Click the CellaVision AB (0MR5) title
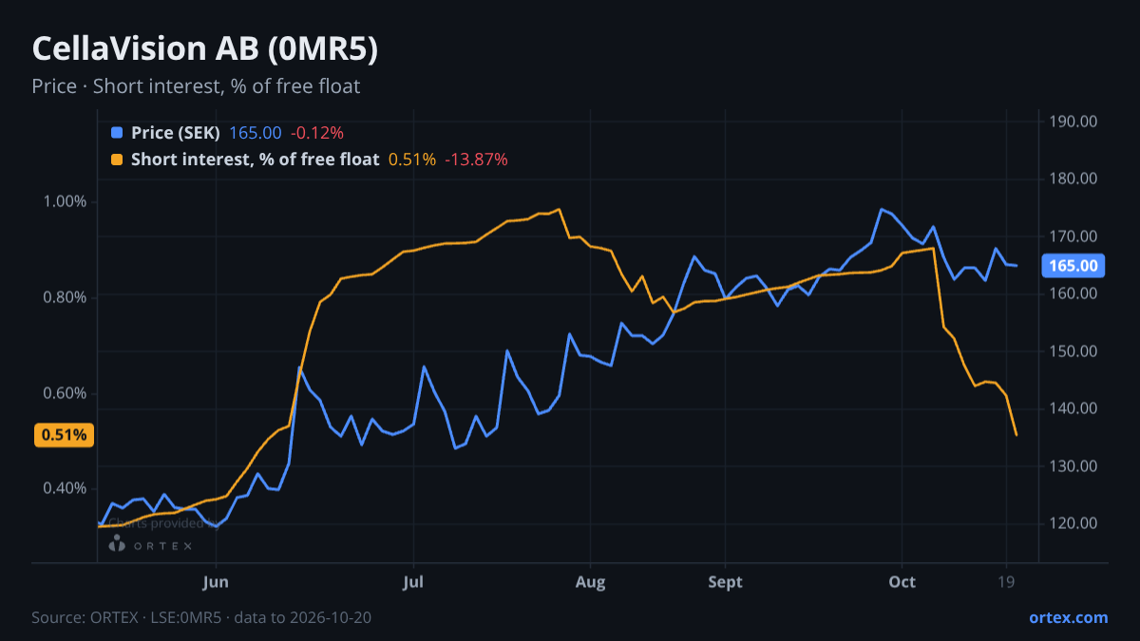1140x641 pixels. click(205, 49)
